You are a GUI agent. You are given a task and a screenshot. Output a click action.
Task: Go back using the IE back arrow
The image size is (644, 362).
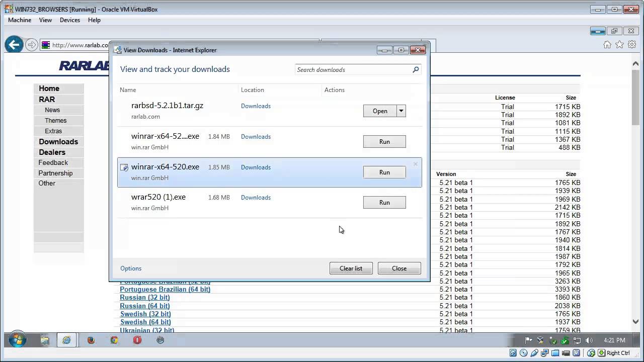click(x=14, y=45)
